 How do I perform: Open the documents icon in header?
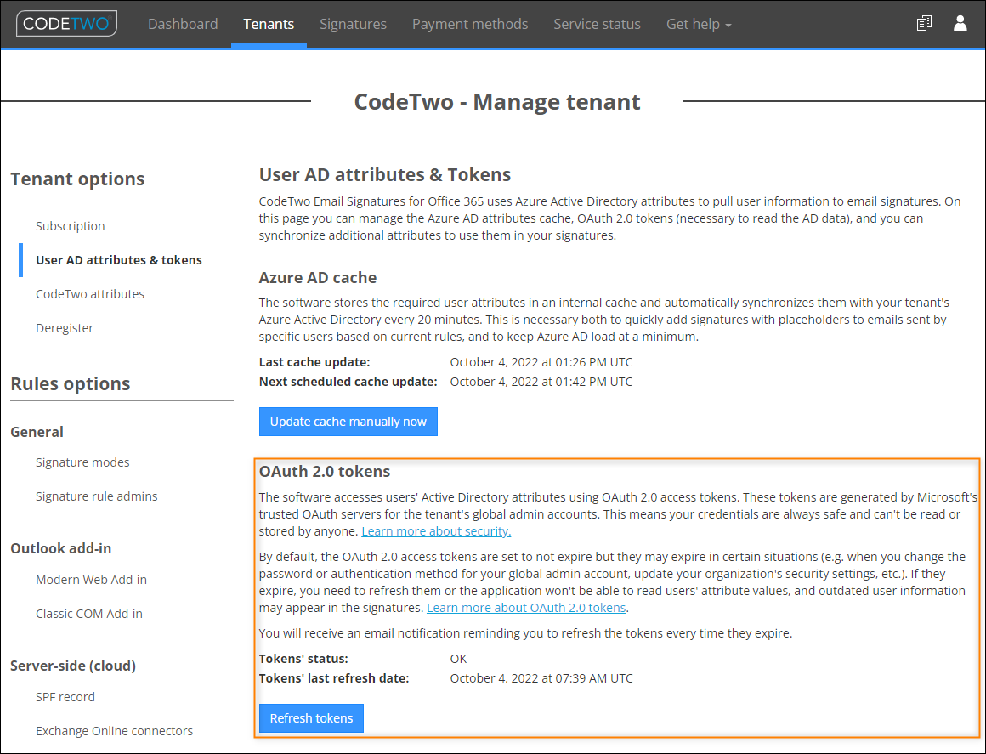[x=924, y=24]
